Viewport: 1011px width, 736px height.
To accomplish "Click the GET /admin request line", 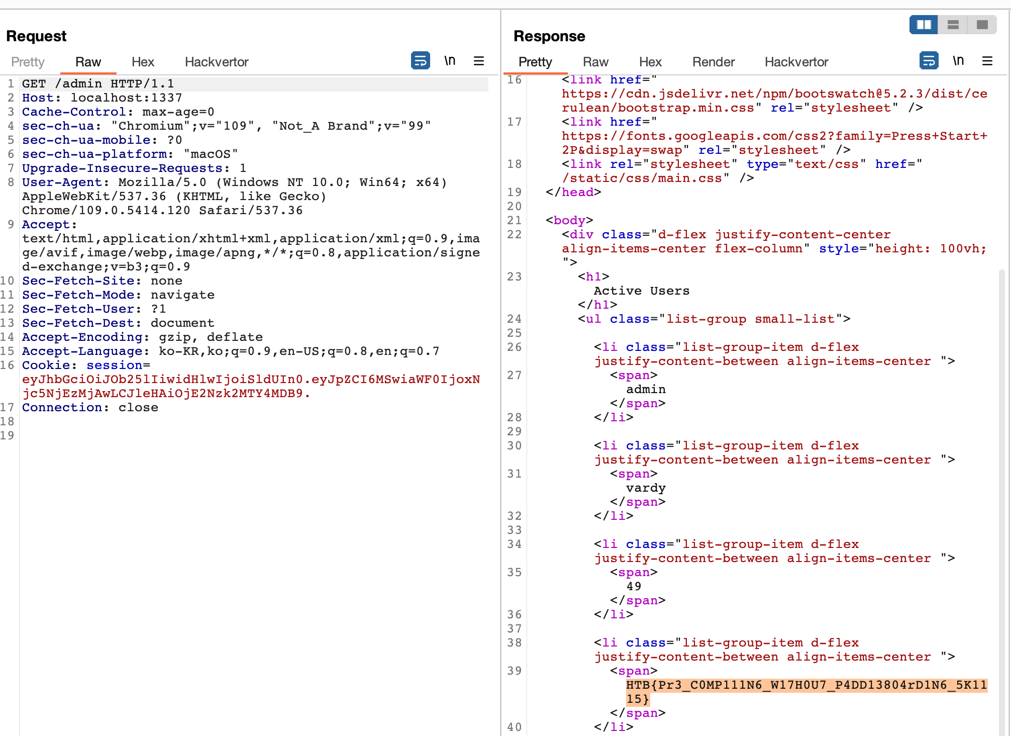I will coord(98,83).
